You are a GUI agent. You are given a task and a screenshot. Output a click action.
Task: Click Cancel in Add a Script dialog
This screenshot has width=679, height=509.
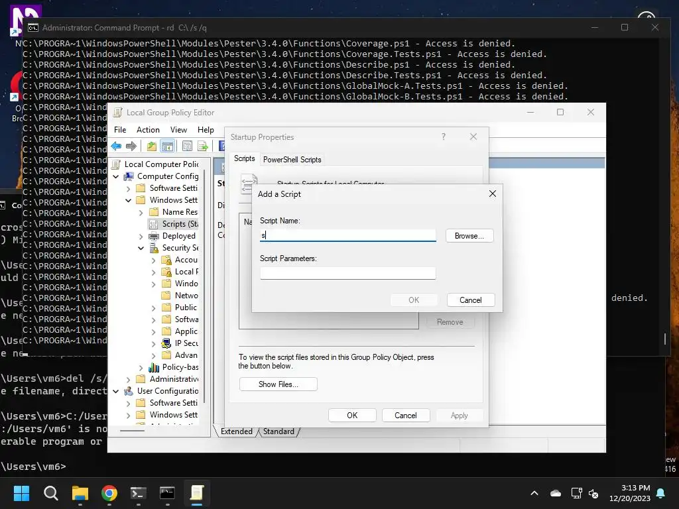point(471,300)
